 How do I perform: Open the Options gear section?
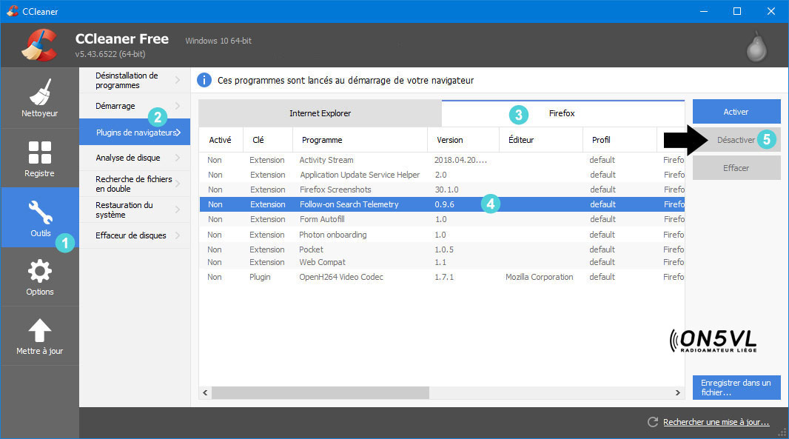(x=40, y=277)
